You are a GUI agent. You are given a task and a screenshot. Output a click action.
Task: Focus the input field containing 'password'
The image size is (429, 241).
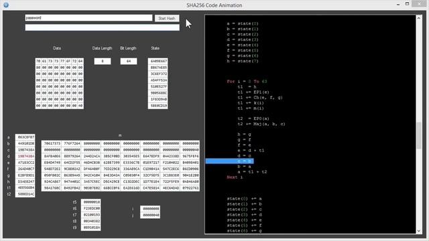(88, 18)
